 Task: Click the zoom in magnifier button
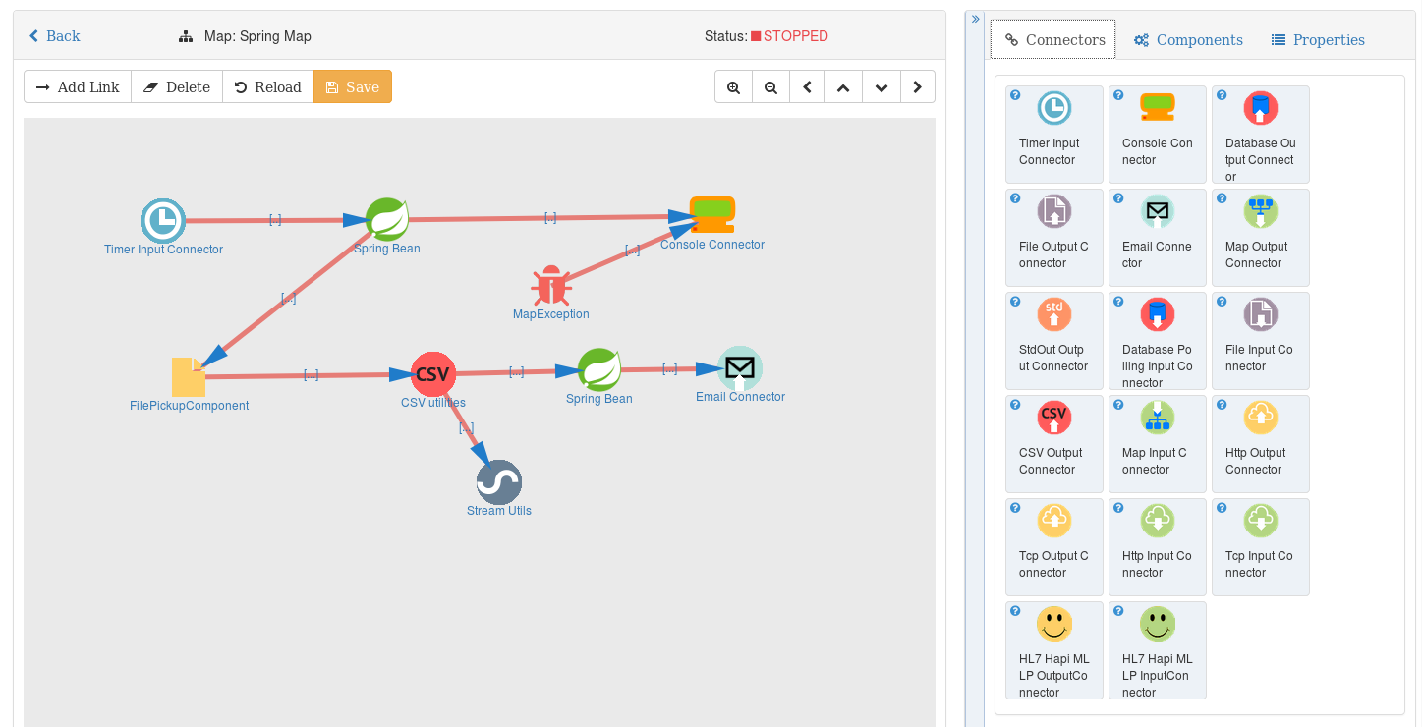(x=733, y=87)
